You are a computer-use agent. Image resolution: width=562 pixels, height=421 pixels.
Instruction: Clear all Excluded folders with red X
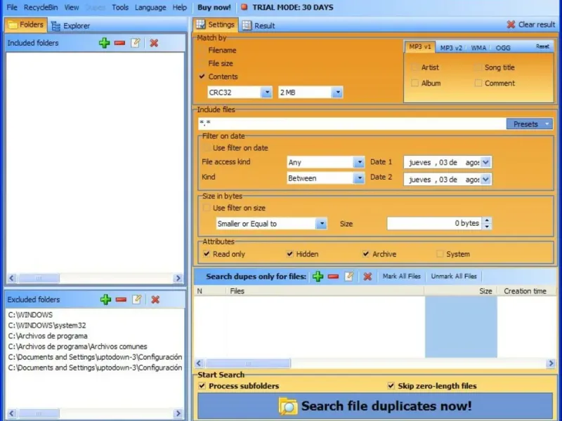155,300
